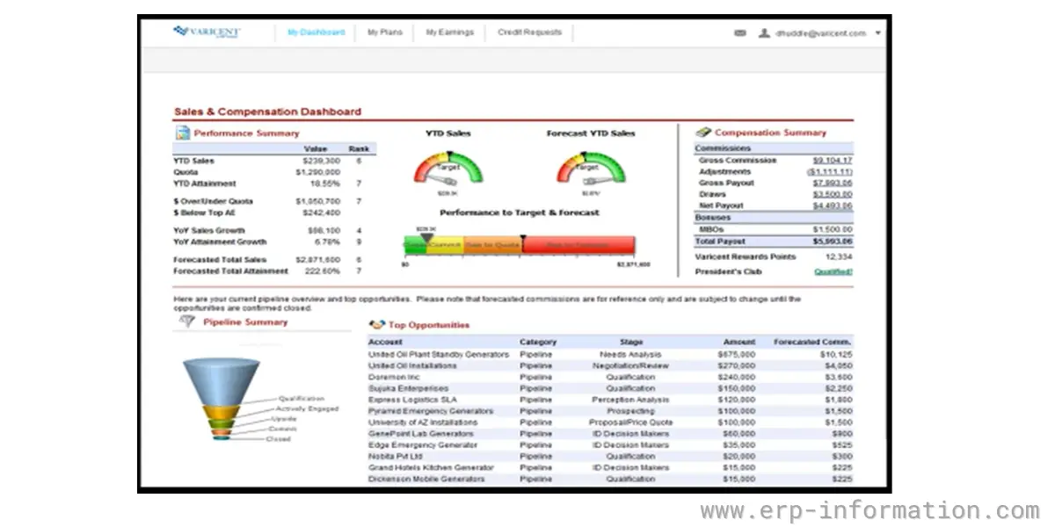Open the My Earnings tab

click(449, 32)
